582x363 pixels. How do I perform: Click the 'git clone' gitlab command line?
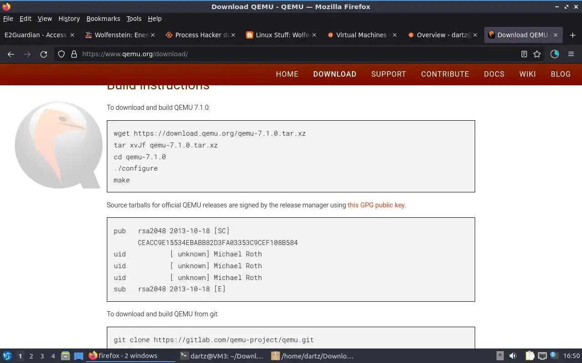click(x=214, y=340)
